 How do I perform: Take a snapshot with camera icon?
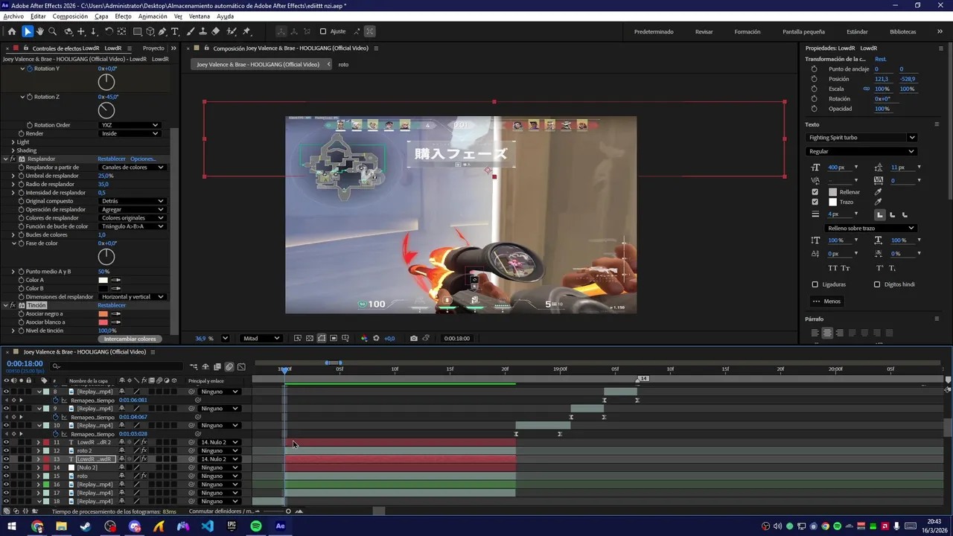[x=413, y=338]
